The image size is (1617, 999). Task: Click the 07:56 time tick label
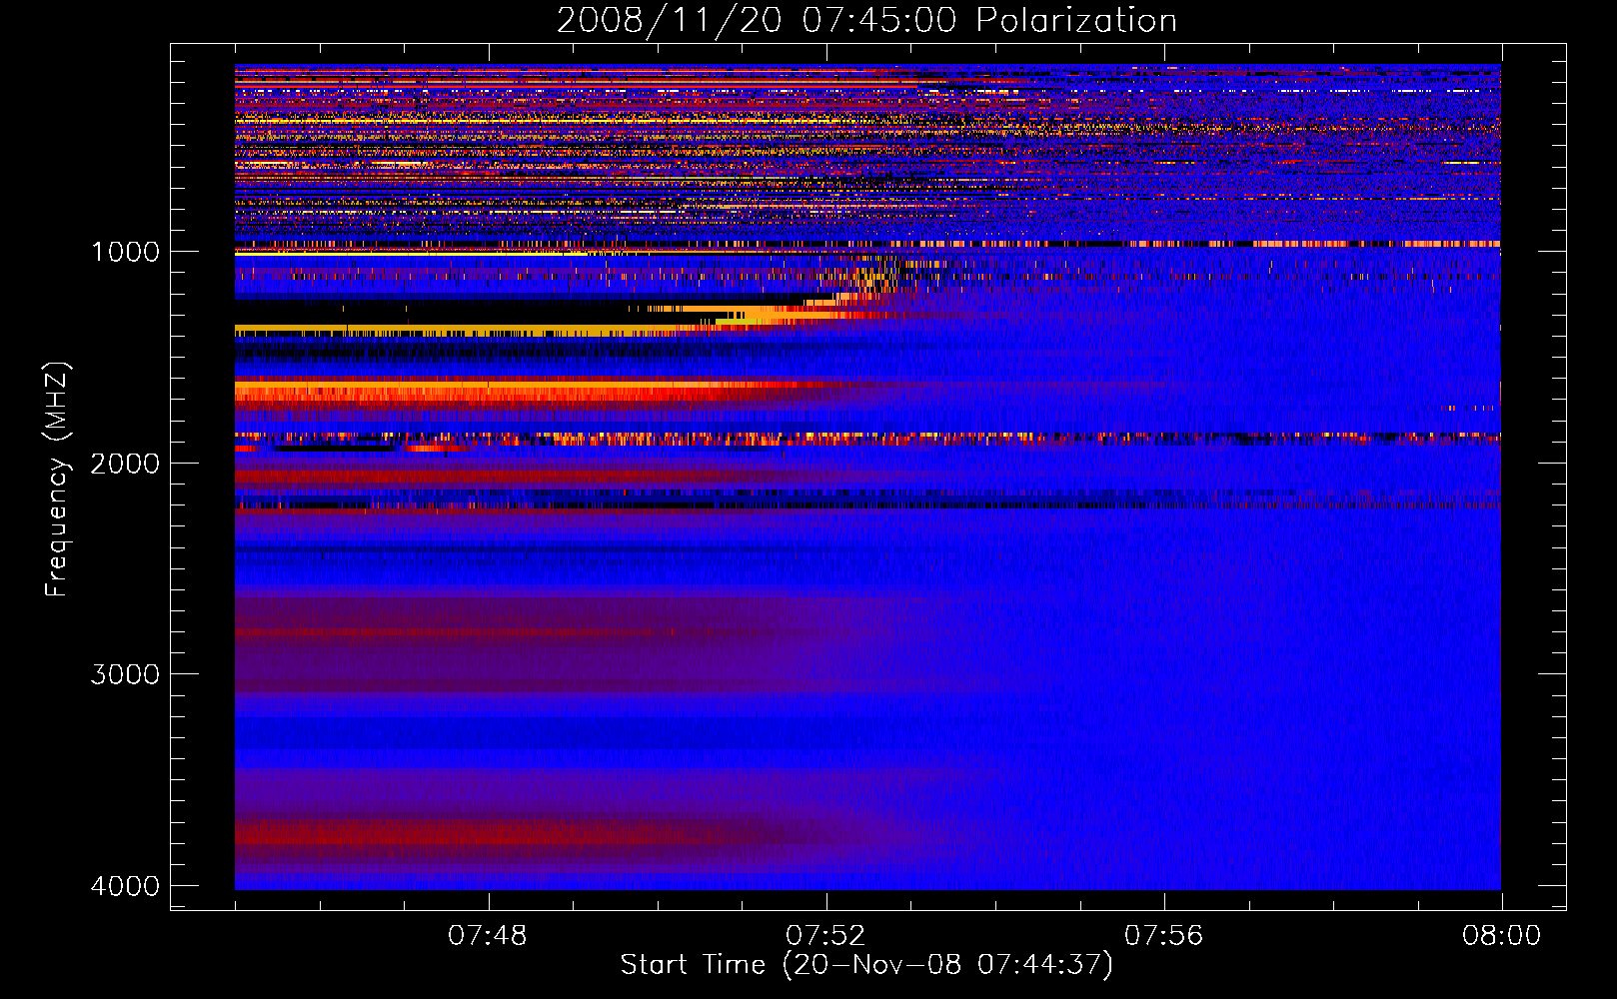coord(1164,936)
